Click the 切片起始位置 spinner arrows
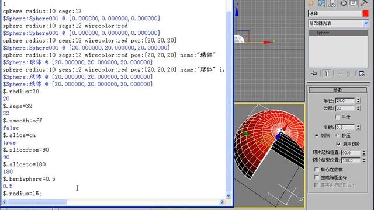 (x=363, y=153)
